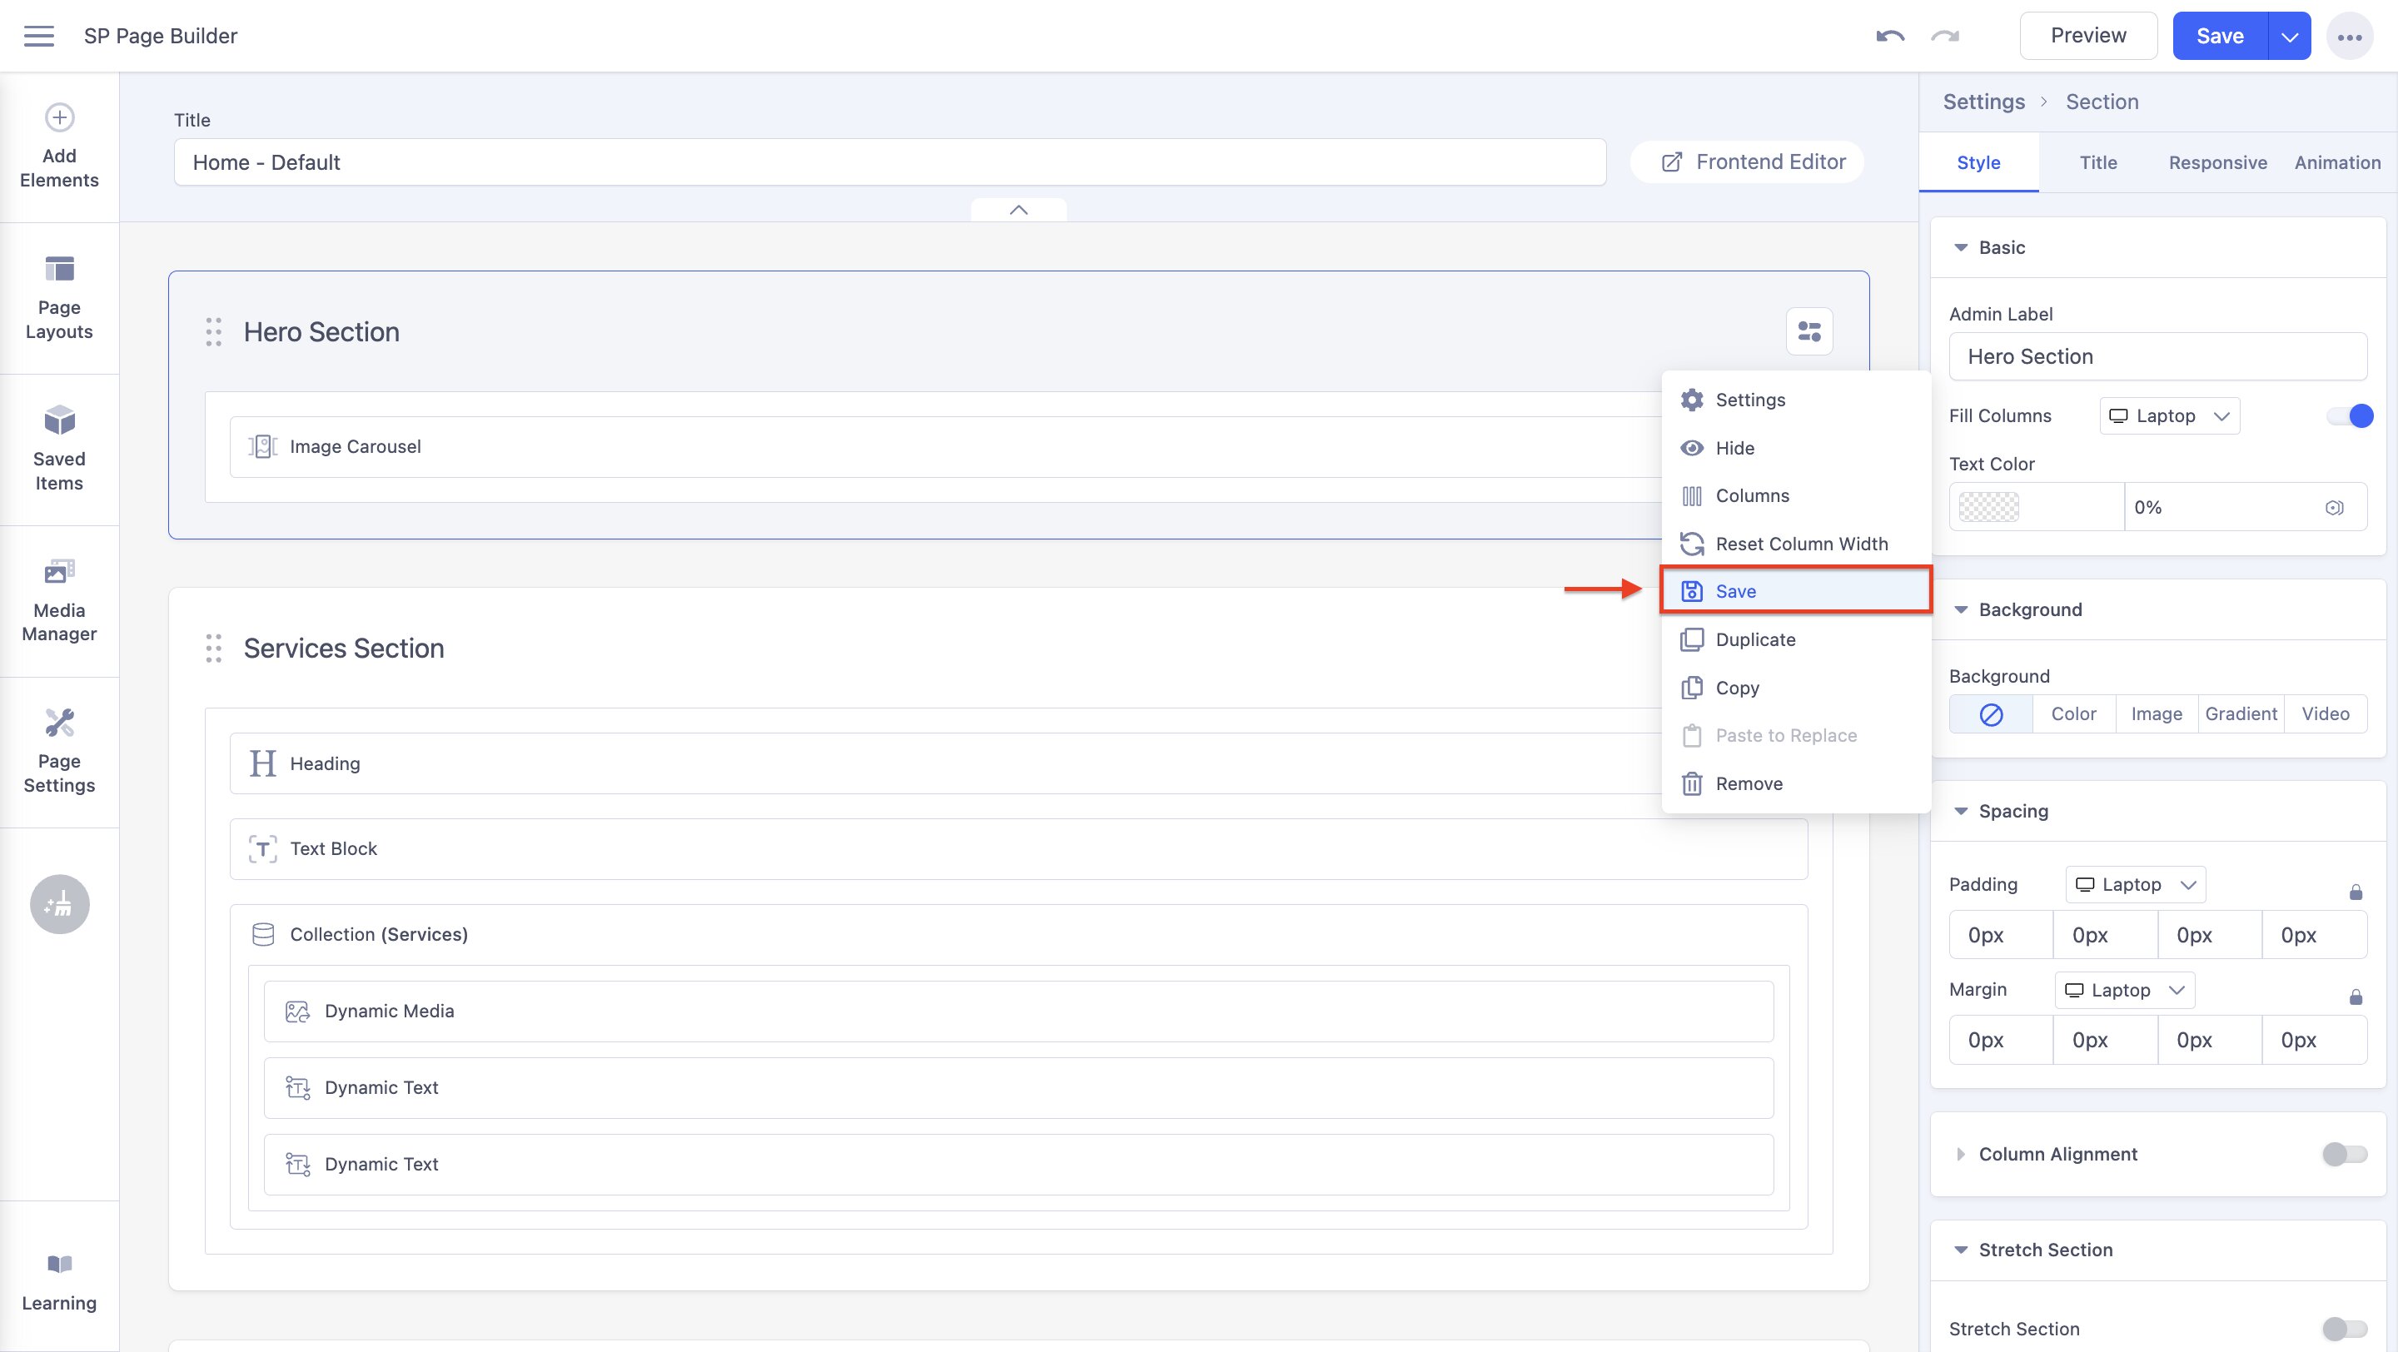Click Hero Section options icon button
The image size is (2398, 1352).
click(1808, 331)
